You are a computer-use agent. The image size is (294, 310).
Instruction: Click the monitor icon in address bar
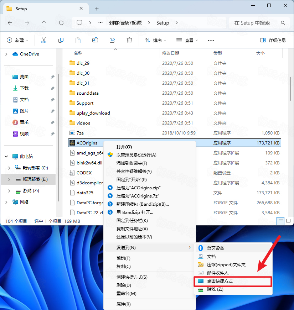pyautogui.click(x=79, y=23)
